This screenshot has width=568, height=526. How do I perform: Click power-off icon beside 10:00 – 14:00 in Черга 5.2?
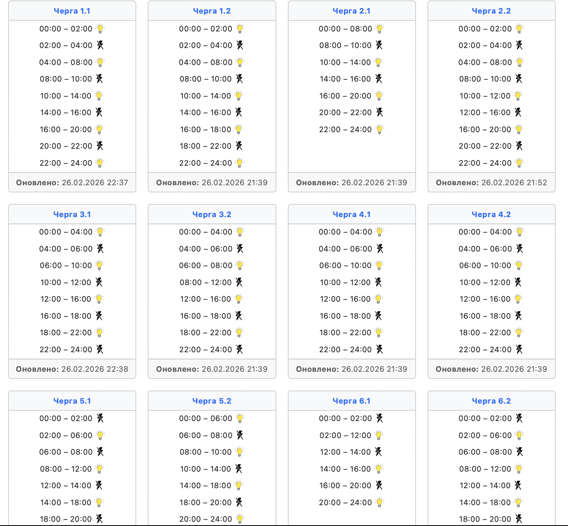pos(239,469)
